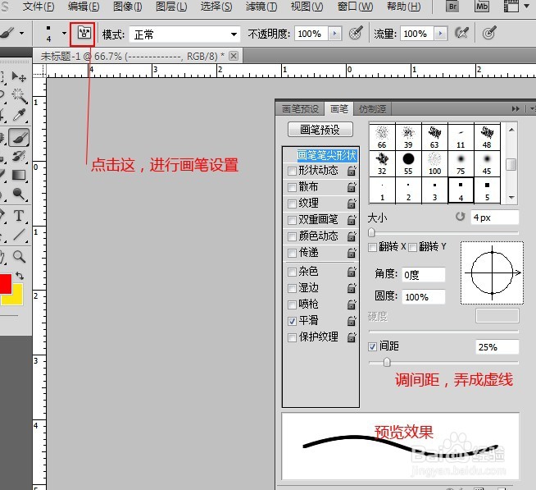
Task: Select the Horizontal Type tool
Action: (19, 216)
